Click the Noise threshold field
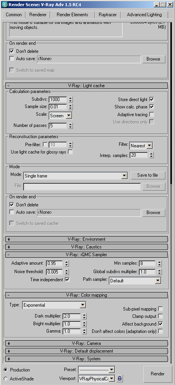Image resolution: width=175 pixels, height=385 pixels. point(54,272)
